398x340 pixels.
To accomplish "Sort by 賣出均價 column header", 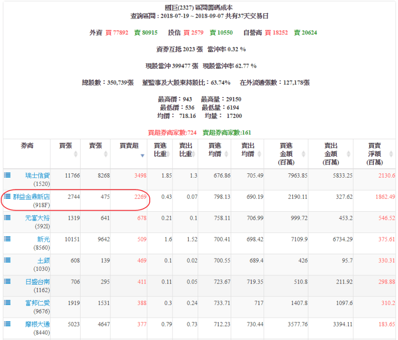I will 247,149.
